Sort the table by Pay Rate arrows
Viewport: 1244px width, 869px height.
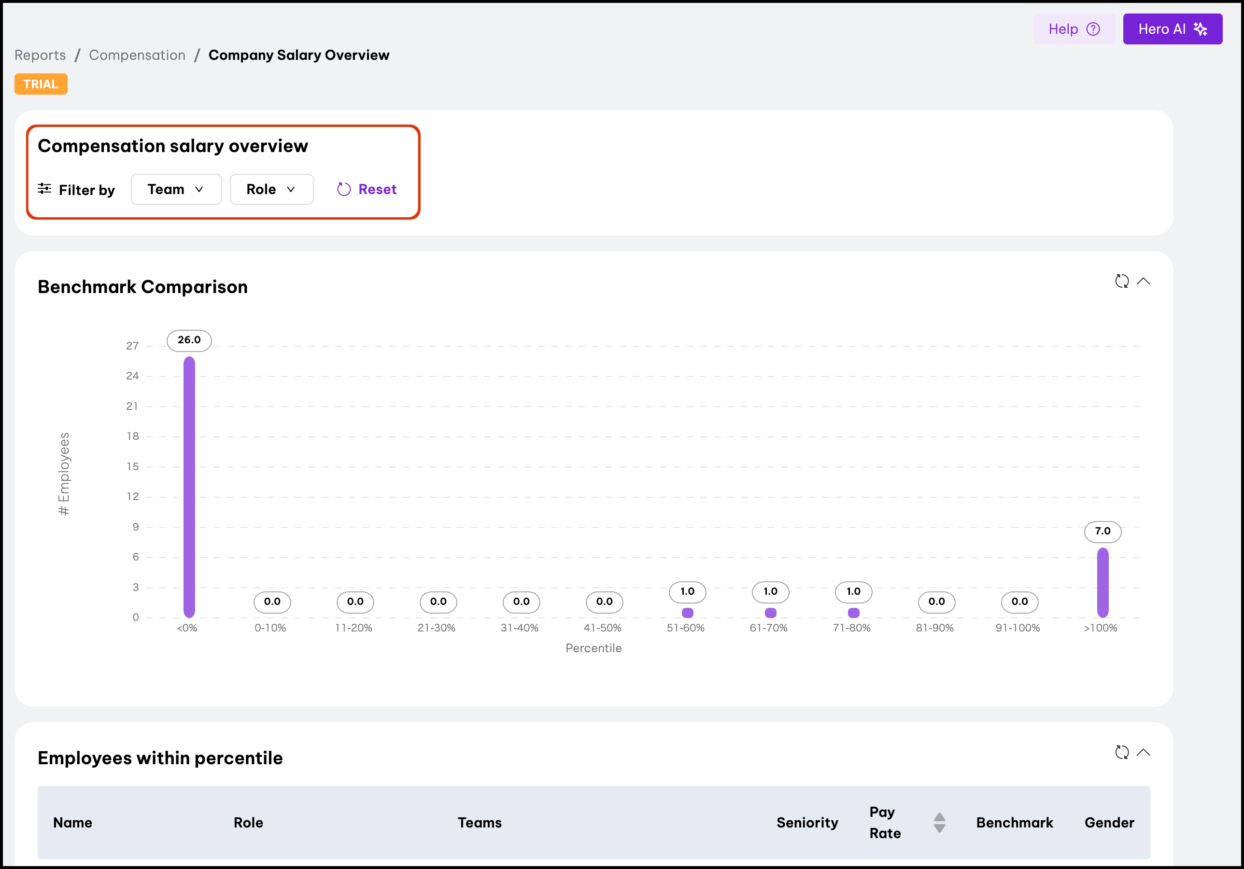point(939,822)
